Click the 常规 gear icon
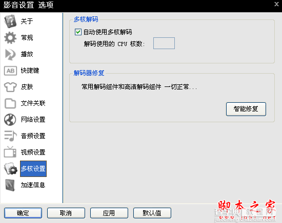282x223 pixels. tap(10, 38)
